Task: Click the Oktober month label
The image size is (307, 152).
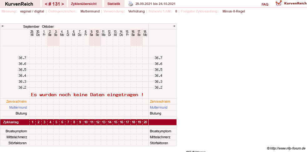Action: (48, 27)
